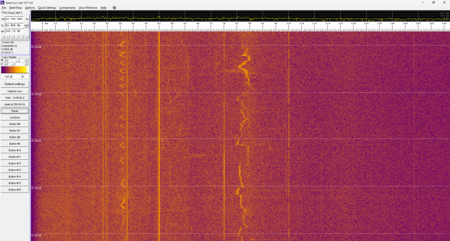
Task: Click the '+' frequency zoom-in button
Action: click(x=12, y=37)
